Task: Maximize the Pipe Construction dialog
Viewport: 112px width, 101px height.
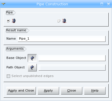Action: [102, 4]
